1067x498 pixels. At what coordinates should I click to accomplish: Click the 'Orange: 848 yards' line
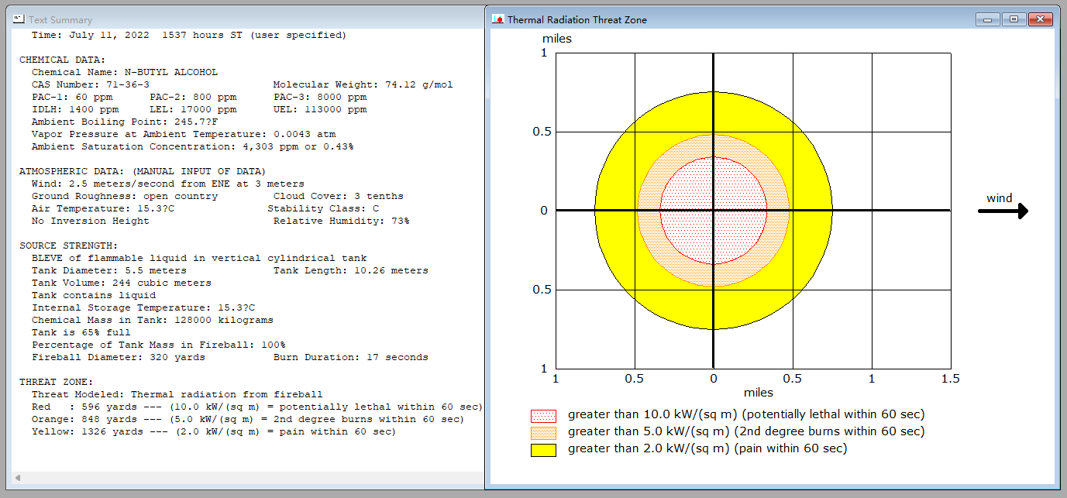tap(248, 419)
